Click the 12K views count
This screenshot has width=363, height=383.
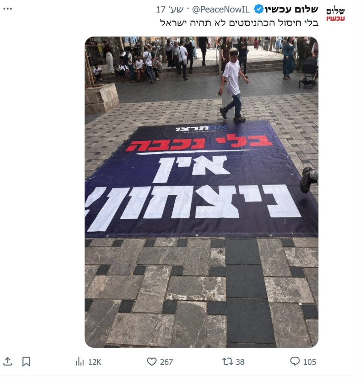click(95, 362)
